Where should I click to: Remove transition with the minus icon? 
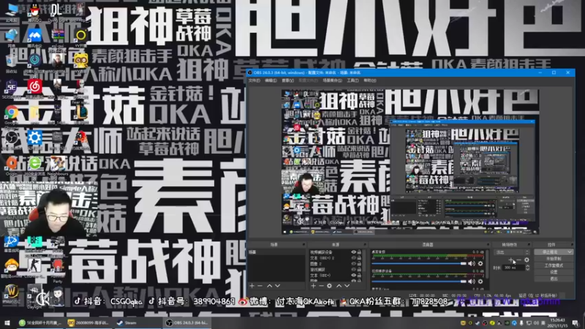tap(518, 260)
